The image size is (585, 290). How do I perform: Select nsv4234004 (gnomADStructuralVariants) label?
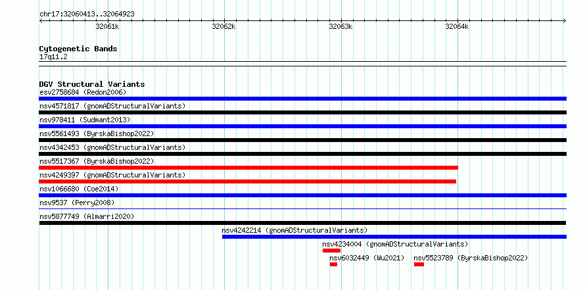pyautogui.click(x=395, y=244)
